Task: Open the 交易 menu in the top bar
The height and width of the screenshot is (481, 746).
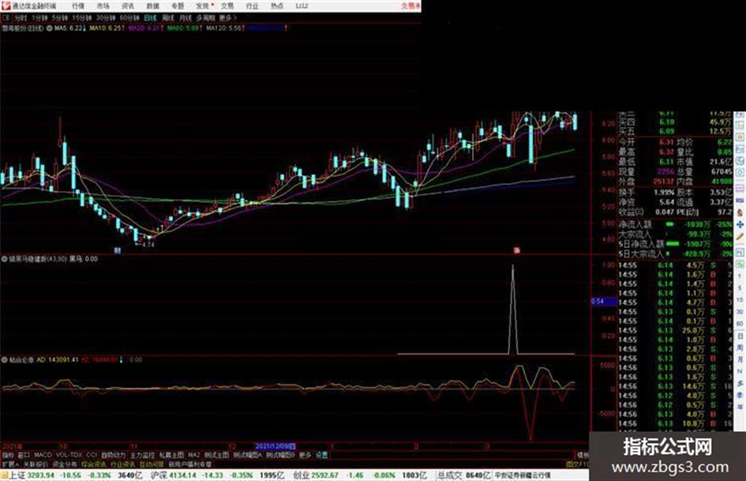Action: pyautogui.click(x=227, y=6)
